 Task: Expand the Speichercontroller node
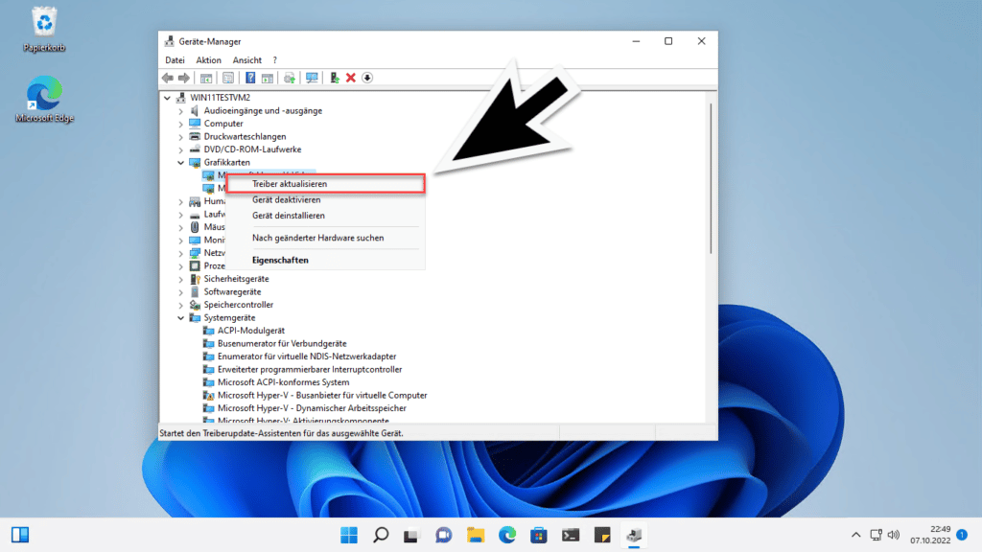click(181, 306)
